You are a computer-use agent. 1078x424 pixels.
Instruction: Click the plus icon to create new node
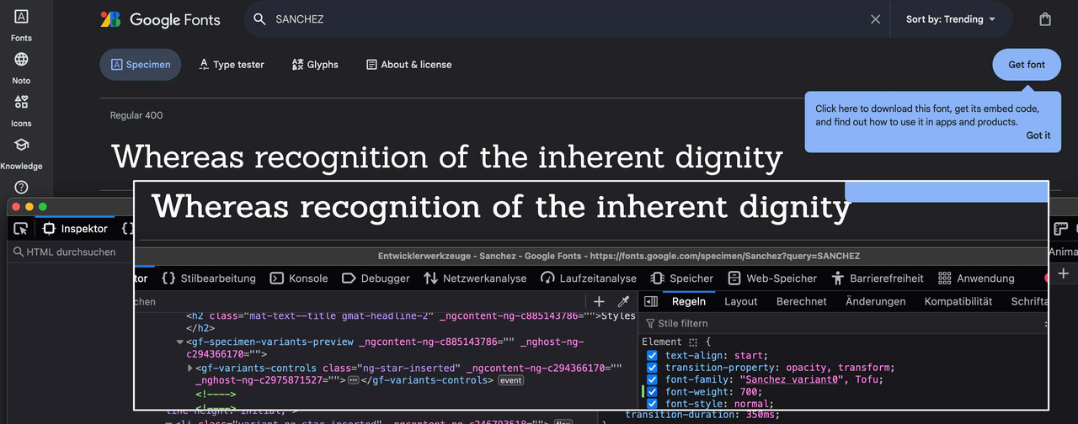click(599, 301)
